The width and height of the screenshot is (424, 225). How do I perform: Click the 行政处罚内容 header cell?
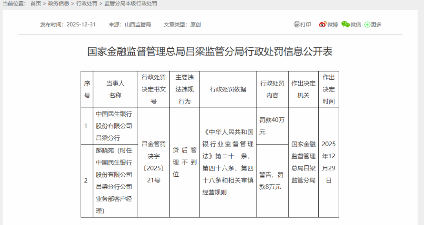pyautogui.click(x=272, y=90)
